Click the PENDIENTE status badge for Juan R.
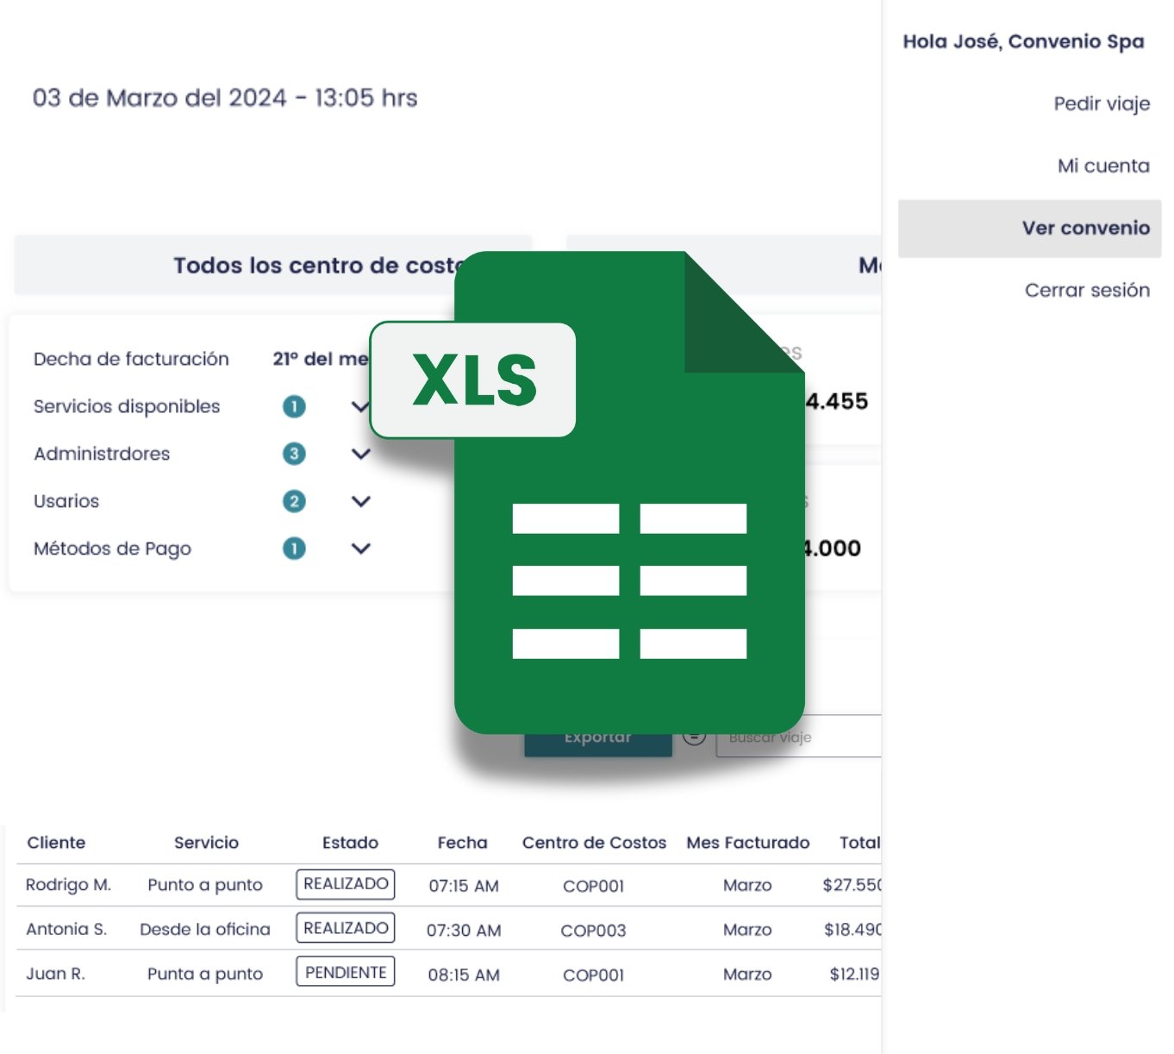Screen dimensions: 1174x1054 345,972
